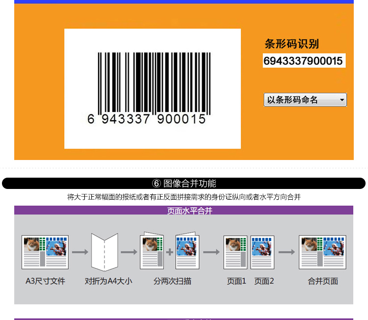368x320 pixels.
Task: Click the 6943337900015 barcode result field
Action: [x=304, y=61]
